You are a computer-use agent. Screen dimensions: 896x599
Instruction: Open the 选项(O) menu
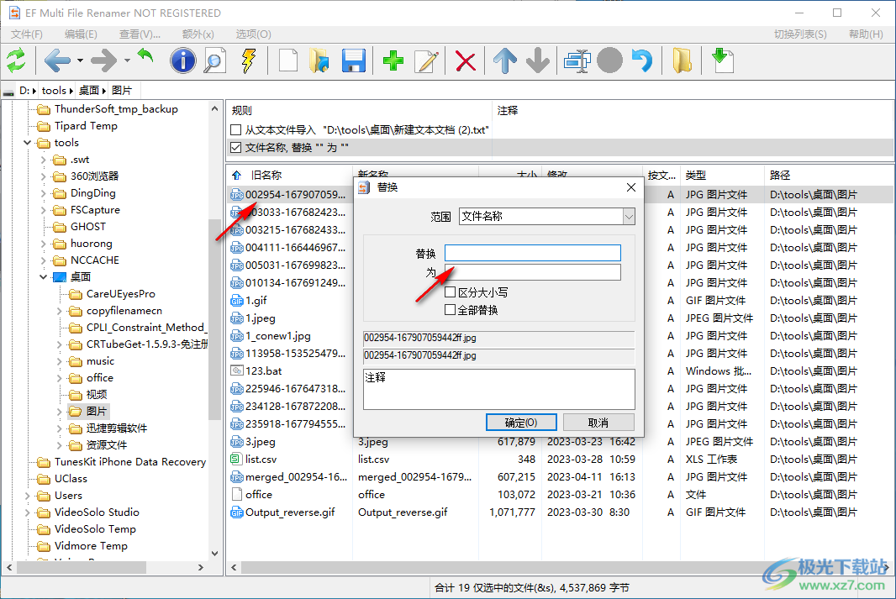click(254, 34)
